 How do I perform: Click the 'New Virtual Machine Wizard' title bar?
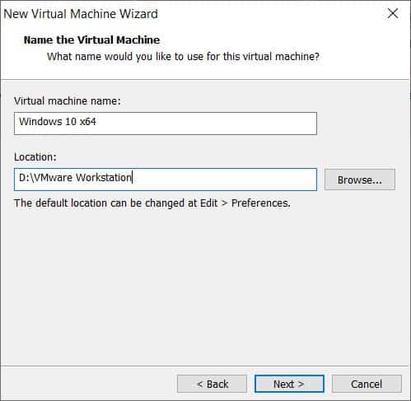[81, 14]
